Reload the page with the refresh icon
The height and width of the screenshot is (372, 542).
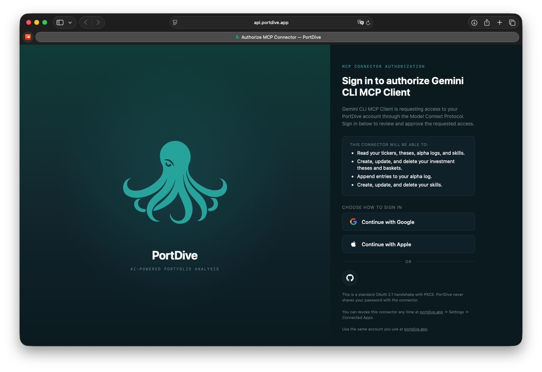click(368, 22)
